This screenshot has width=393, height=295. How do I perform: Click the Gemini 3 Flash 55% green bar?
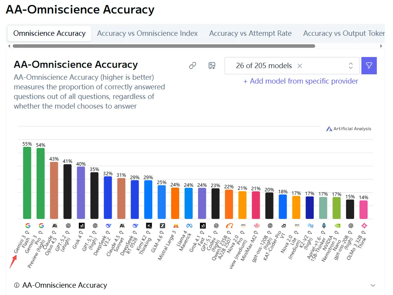click(x=27, y=183)
